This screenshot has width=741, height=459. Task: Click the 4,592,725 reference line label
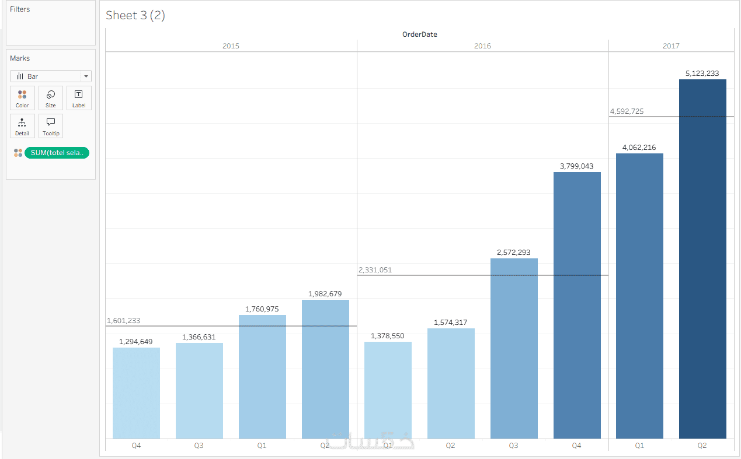pyautogui.click(x=627, y=111)
